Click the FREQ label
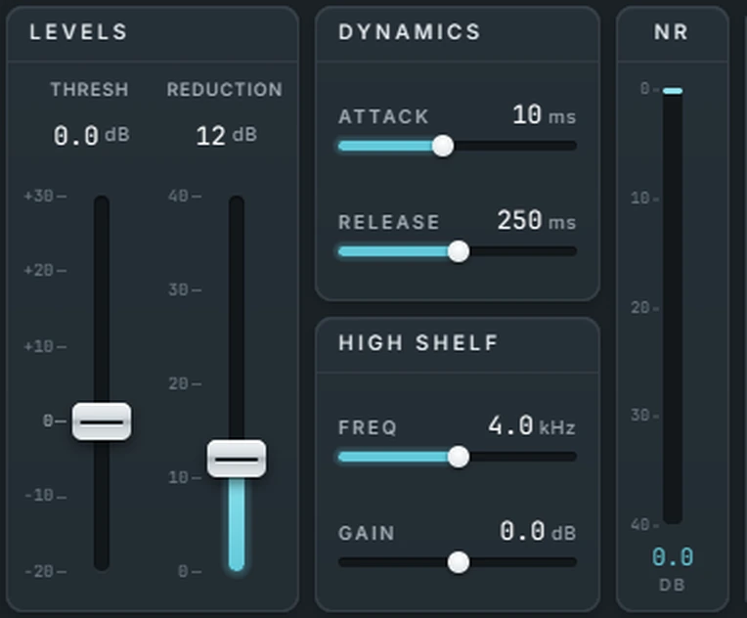747x618 pixels. (x=368, y=427)
